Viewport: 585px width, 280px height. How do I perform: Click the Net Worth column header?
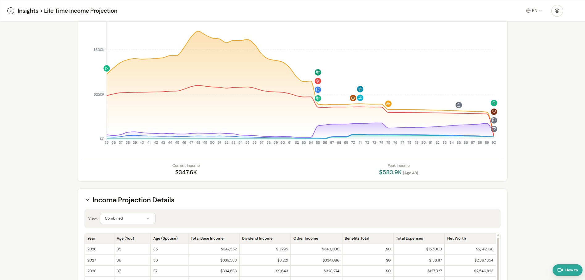[470, 238]
